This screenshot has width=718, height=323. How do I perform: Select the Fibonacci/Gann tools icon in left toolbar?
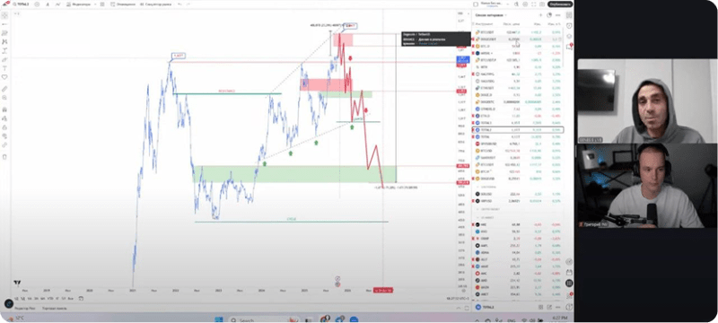tap(4, 33)
